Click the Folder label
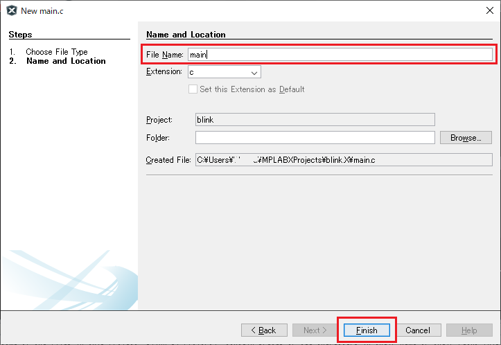Screen dimensions: 501x345 click(158, 138)
